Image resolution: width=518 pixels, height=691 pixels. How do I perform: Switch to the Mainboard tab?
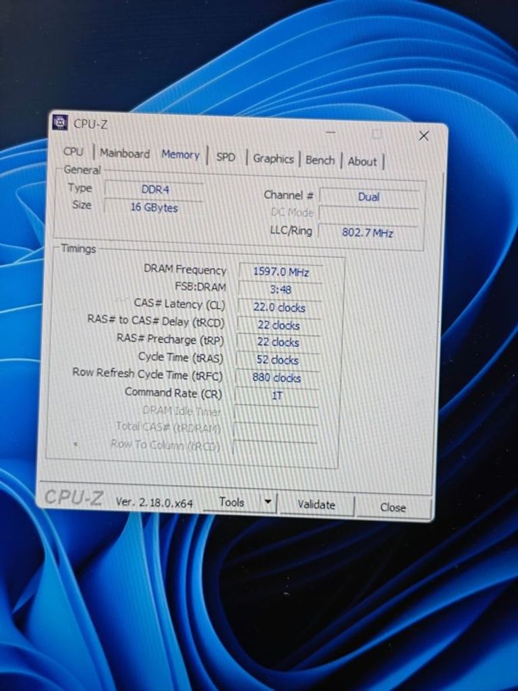[x=125, y=154]
